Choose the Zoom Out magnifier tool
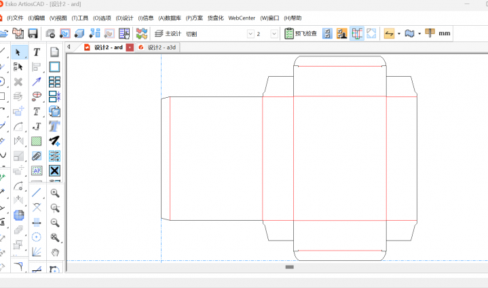Viewport: 488px width, 288px height. pos(55,222)
